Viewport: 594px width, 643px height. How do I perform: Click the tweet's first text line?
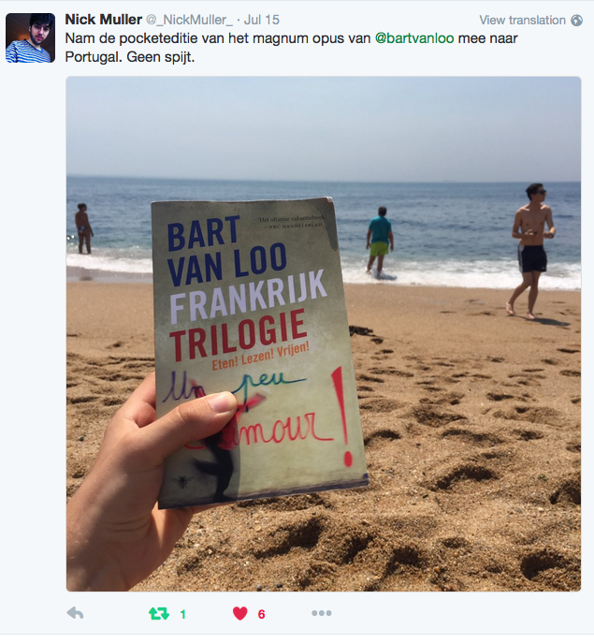coord(292,38)
